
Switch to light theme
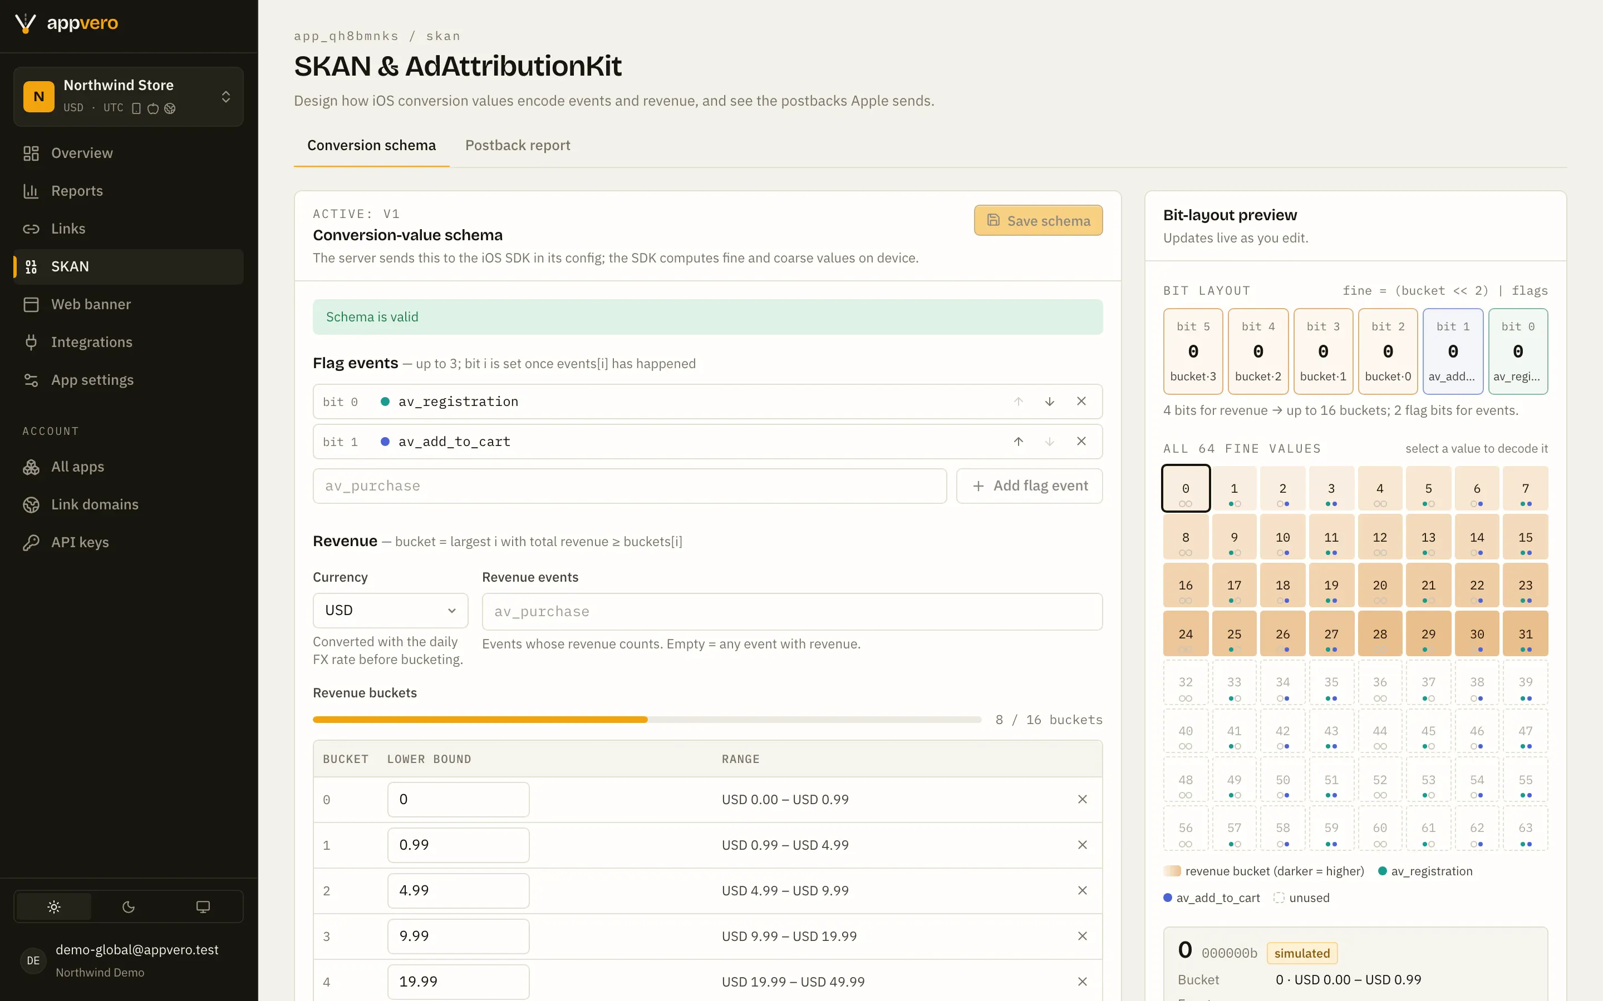pyautogui.click(x=53, y=907)
